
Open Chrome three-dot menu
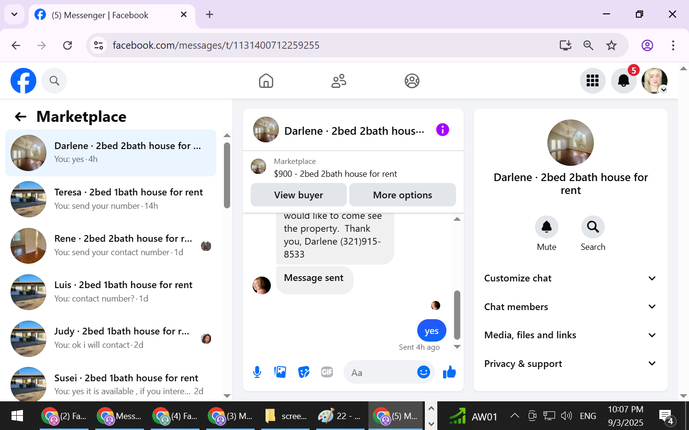673,45
